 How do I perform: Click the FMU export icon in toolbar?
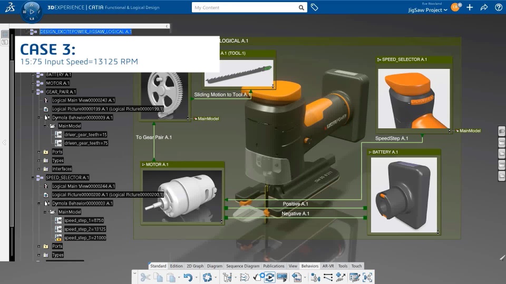pos(297,277)
